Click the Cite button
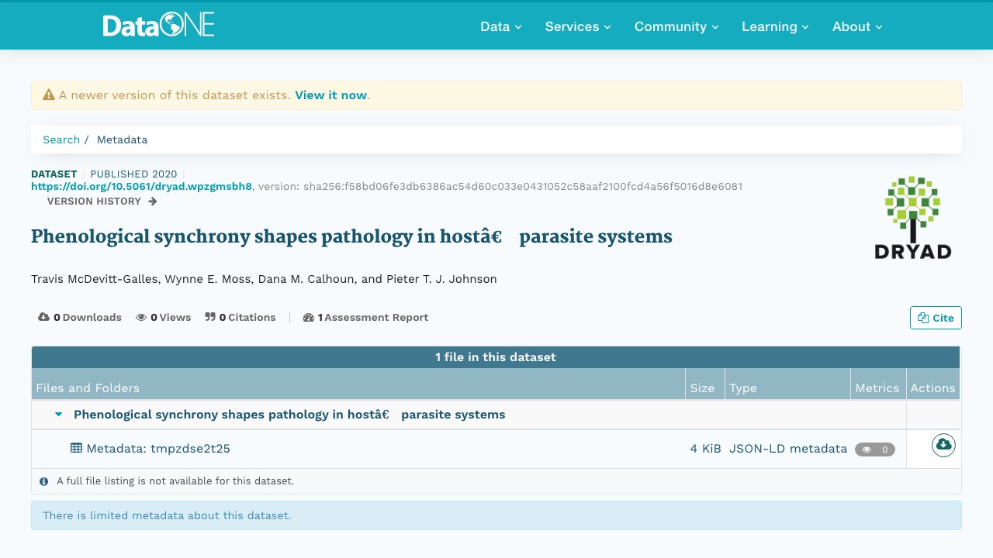Viewport: 993px width, 558px height. pos(936,318)
